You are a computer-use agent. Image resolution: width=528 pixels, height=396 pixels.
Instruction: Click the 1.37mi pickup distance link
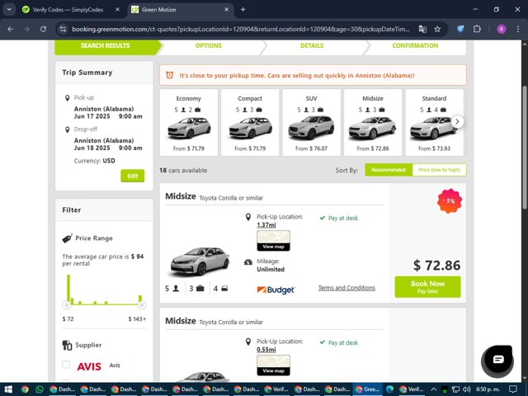266,225
